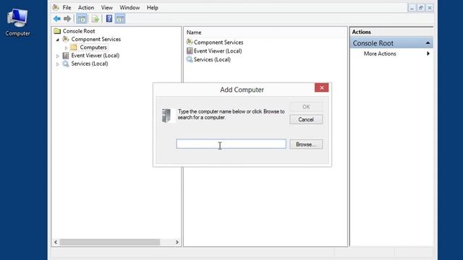Open the Action menu
Image resolution: width=463 pixels, height=260 pixels.
[86, 8]
